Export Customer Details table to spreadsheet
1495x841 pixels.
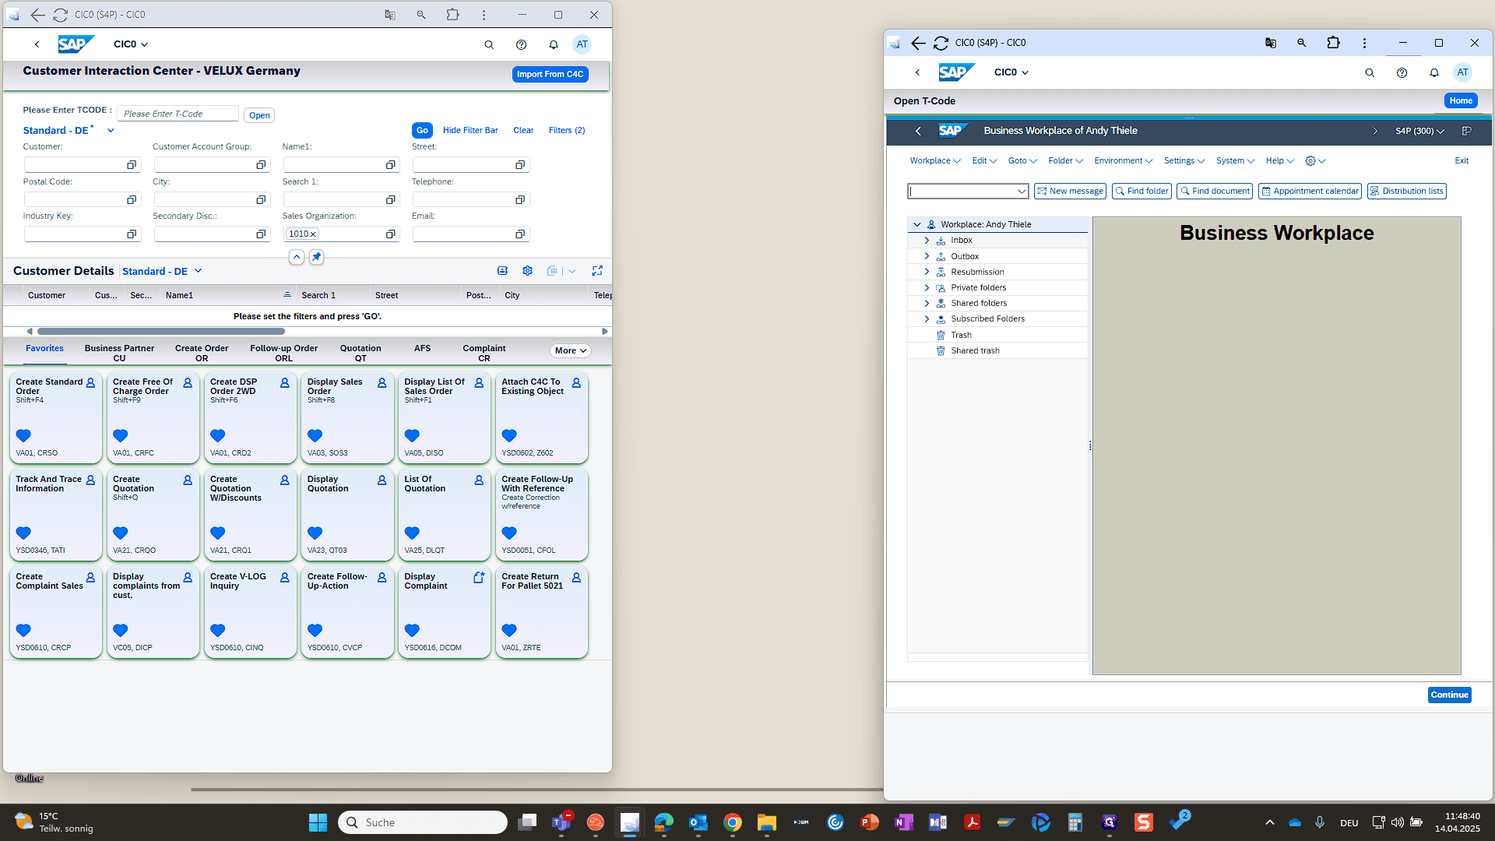552,271
